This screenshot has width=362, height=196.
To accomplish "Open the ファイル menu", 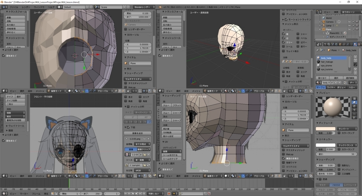I will [x=13, y=7].
